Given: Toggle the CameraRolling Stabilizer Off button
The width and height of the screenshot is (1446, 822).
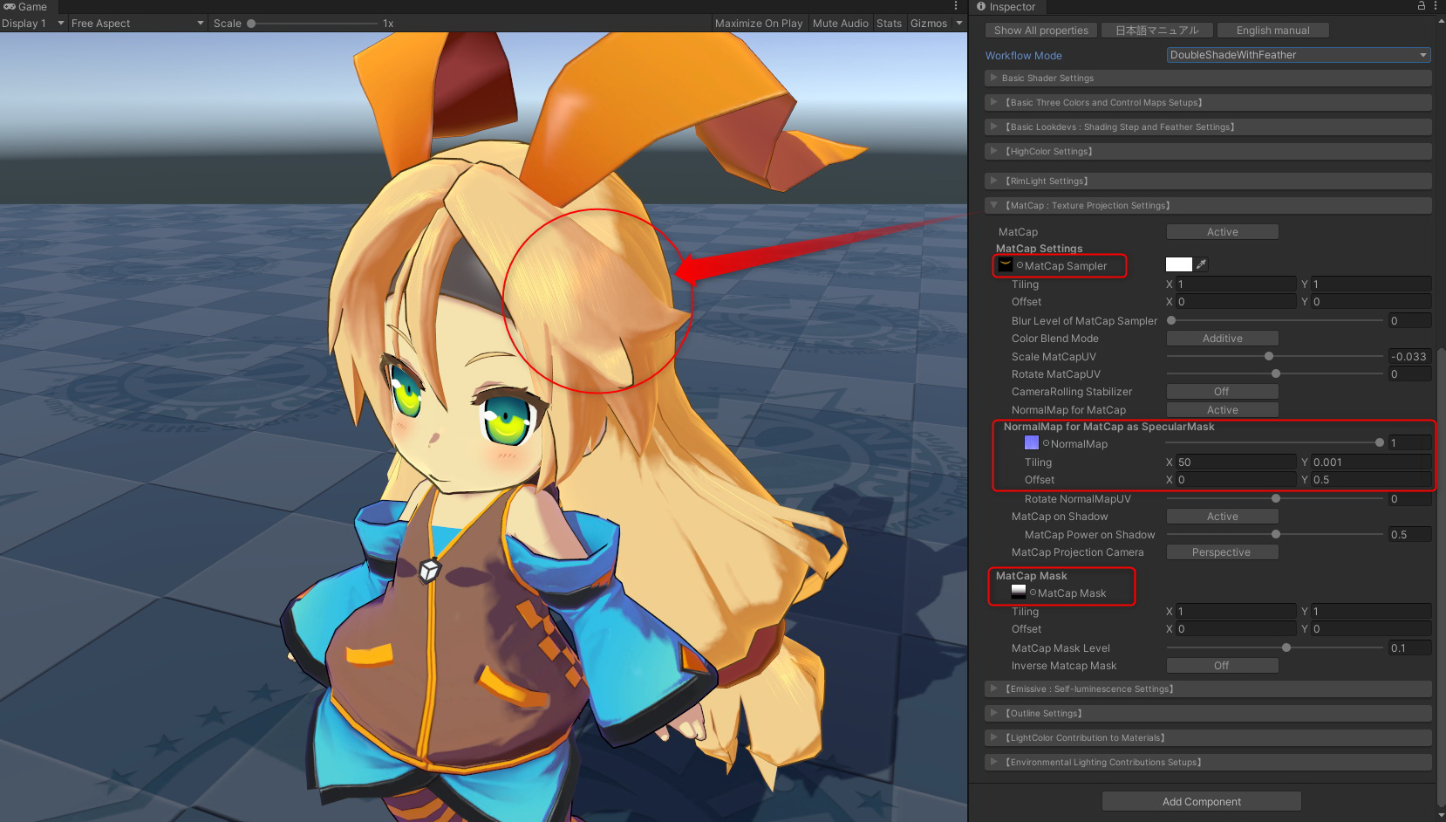Looking at the screenshot, I should (x=1222, y=392).
